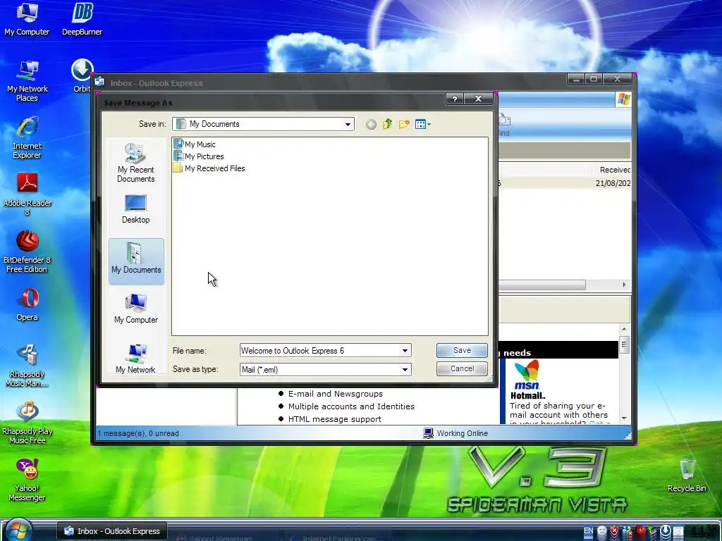This screenshot has width=722, height=541.
Task: Expand the File name dropdown arrow
Action: [x=405, y=351]
